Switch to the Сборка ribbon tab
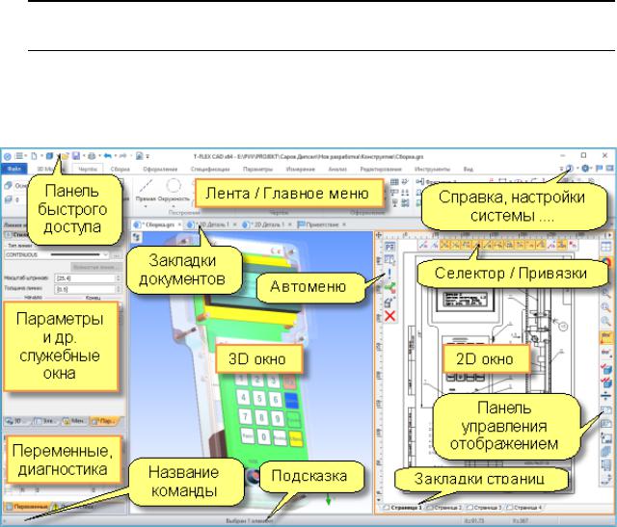The image size is (617, 527). [x=120, y=170]
